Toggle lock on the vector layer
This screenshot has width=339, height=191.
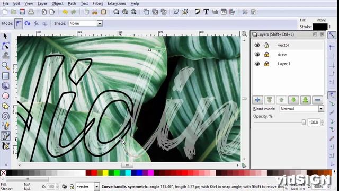click(266, 45)
